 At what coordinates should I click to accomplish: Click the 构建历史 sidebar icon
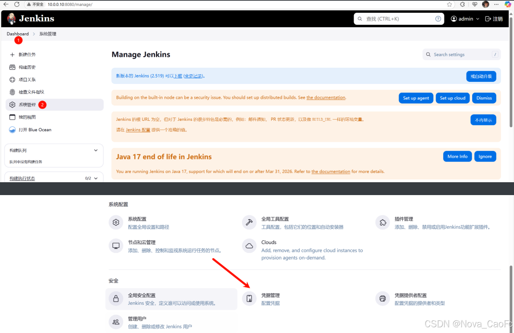[x=12, y=67]
